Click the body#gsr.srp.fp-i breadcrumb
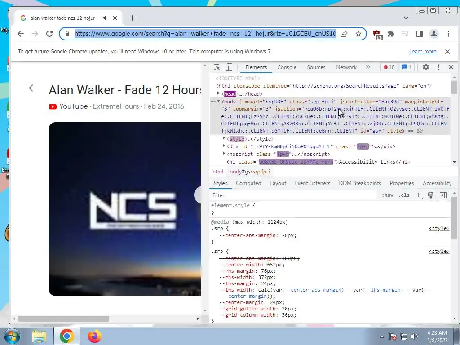460x345 pixels. point(250,172)
